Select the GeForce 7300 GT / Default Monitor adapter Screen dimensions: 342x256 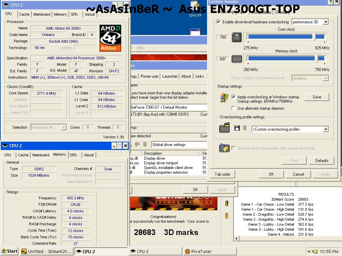168,107
